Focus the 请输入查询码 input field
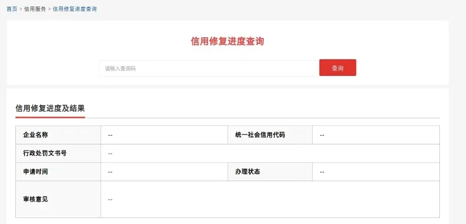 click(x=209, y=68)
